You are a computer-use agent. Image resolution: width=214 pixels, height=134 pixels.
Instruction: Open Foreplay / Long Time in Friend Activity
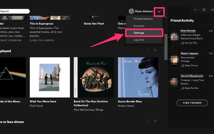coord(192,80)
